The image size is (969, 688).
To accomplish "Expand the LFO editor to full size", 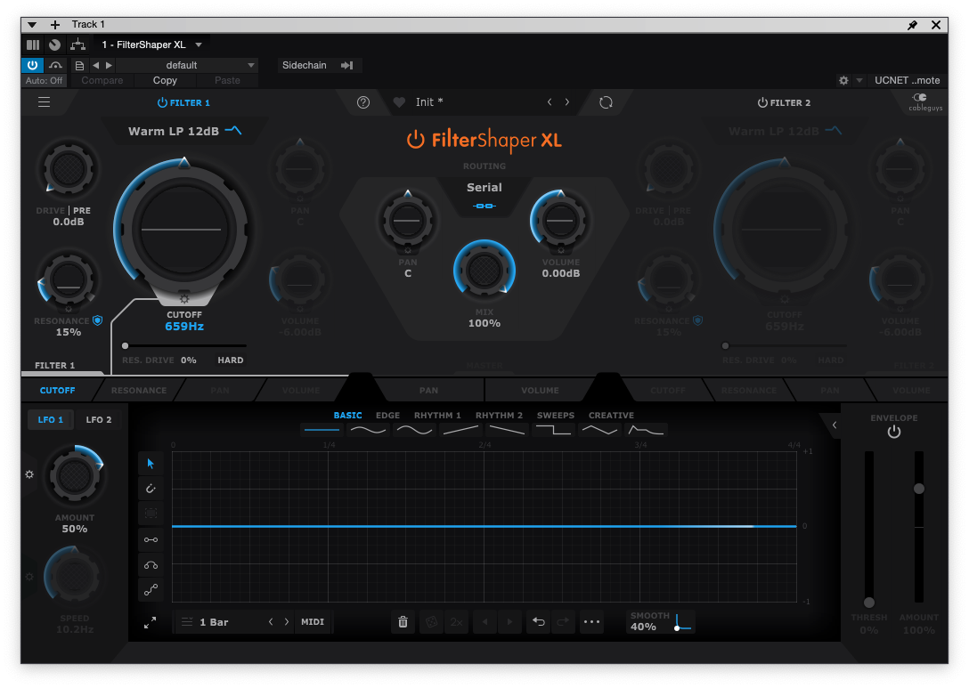I will [x=151, y=622].
